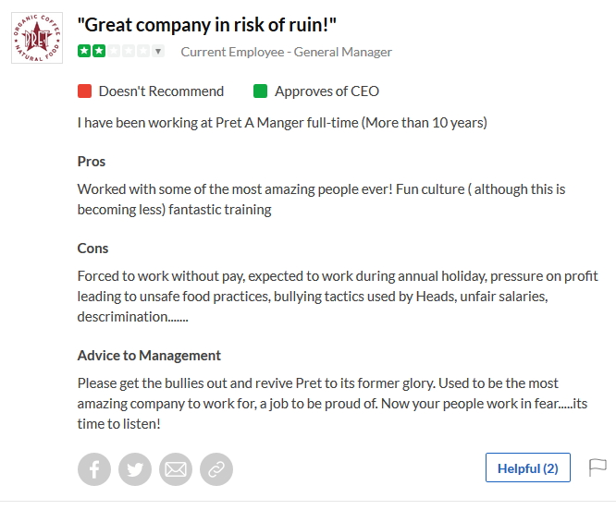
Task: Click the Pros heading
Action: 92,162
